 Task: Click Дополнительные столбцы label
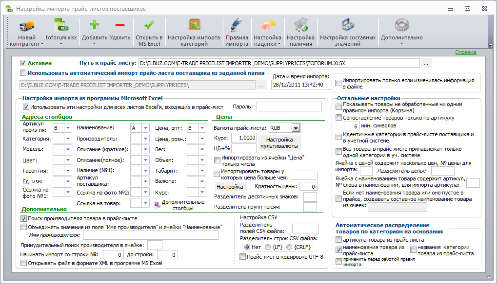pyautogui.click(x=183, y=205)
